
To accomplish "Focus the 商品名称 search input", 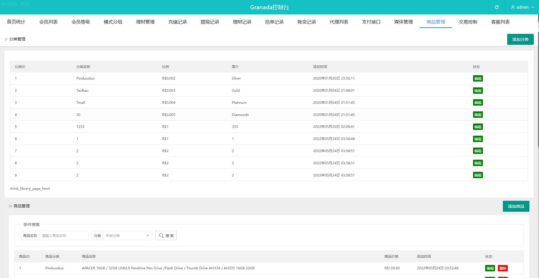I will coord(64,235).
